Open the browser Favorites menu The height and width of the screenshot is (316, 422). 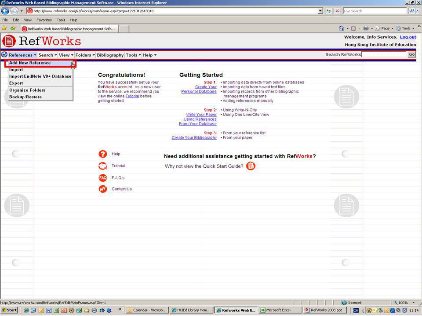pyautogui.click(x=44, y=20)
